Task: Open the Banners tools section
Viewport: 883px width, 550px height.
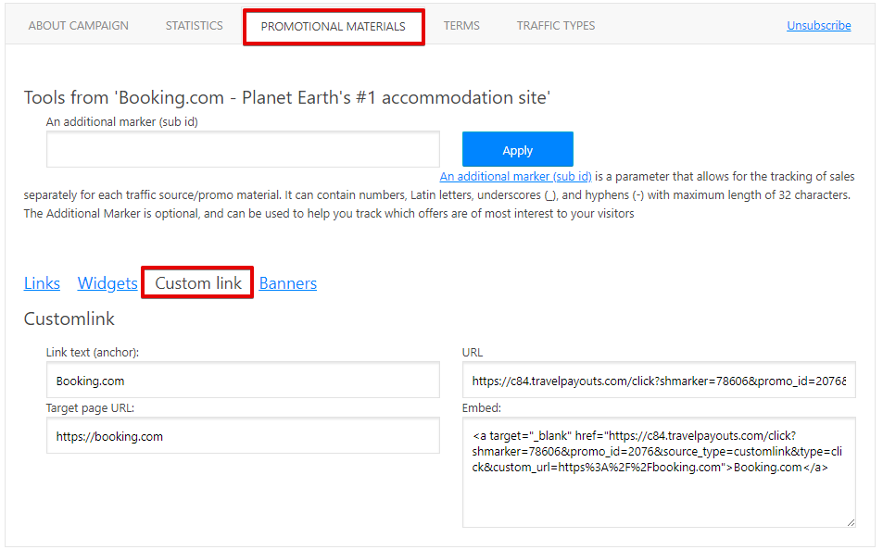Action: tap(288, 283)
